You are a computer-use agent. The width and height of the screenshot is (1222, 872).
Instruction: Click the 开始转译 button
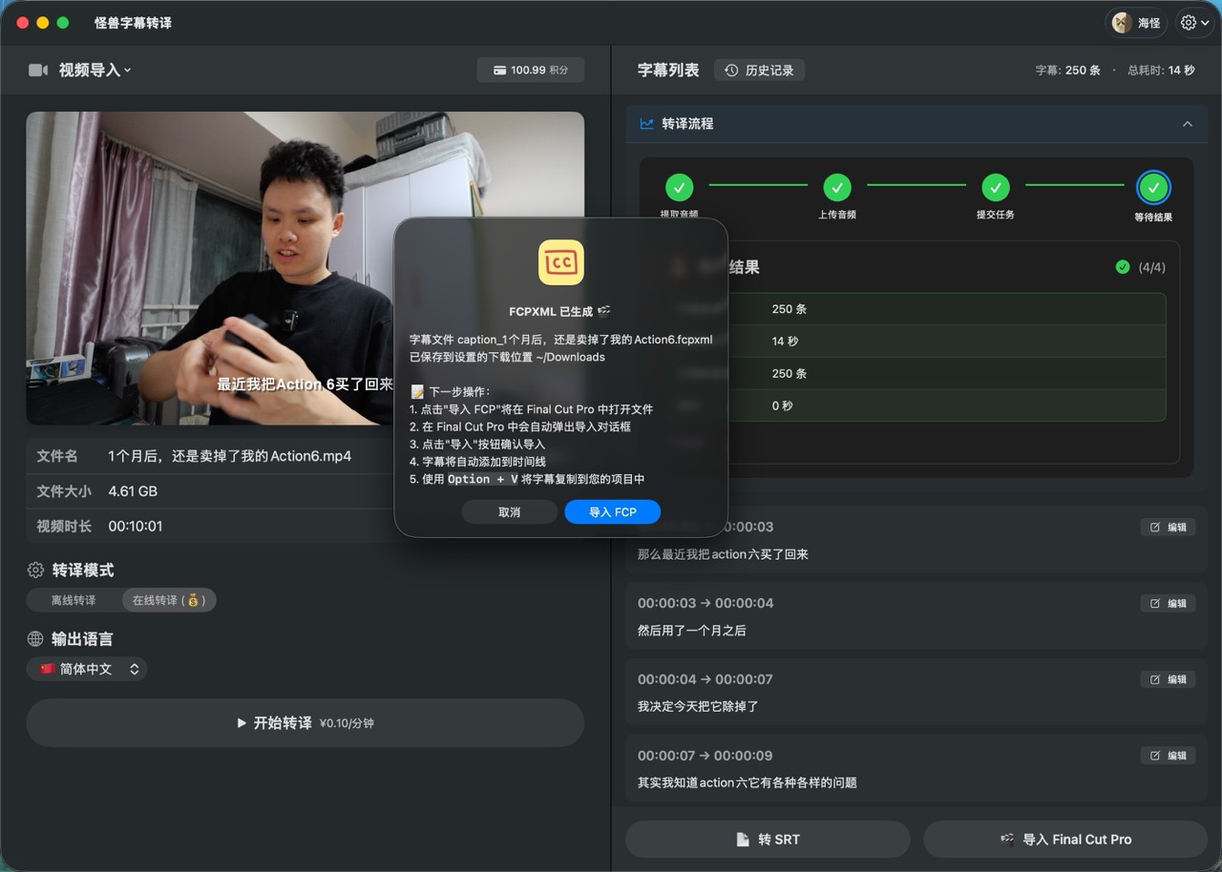pos(305,723)
